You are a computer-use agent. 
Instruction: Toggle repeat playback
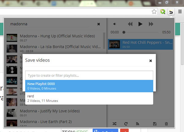[x=126, y=124]
